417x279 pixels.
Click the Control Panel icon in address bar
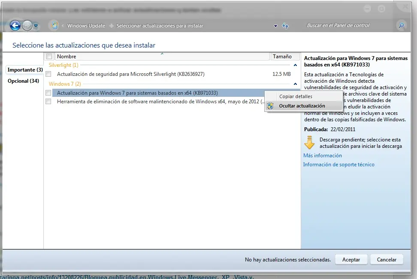54,26
